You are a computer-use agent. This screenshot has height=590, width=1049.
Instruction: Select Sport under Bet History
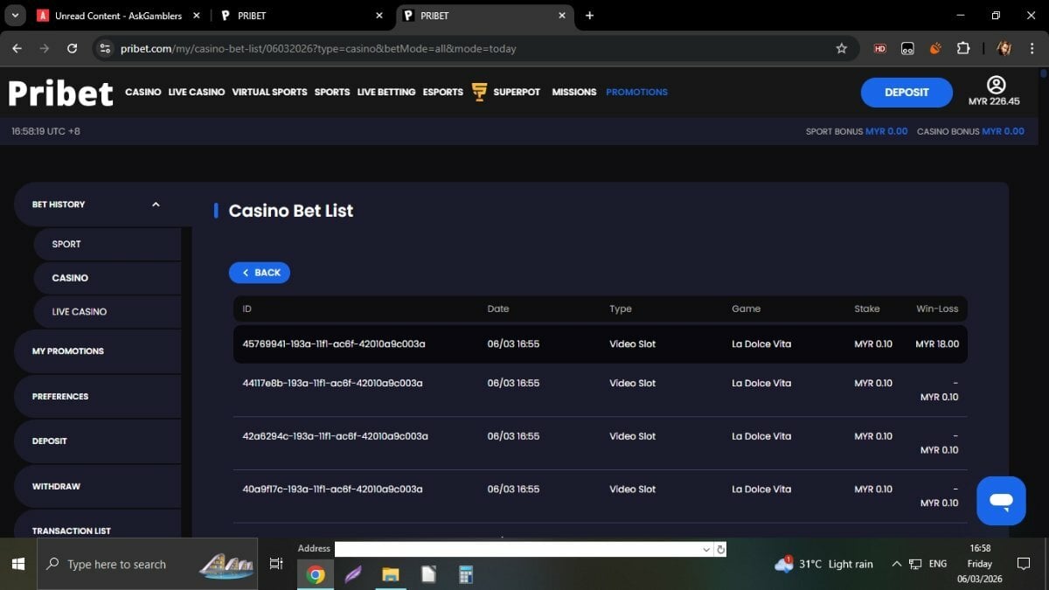[66, 245]
